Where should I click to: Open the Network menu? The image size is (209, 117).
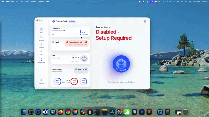pos(33,2)
